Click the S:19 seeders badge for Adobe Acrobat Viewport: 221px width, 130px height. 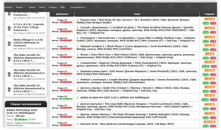click(205, 100)
